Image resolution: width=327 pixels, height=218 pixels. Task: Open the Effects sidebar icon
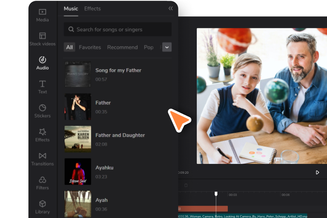pyautogui.click(x=42, y=135)
